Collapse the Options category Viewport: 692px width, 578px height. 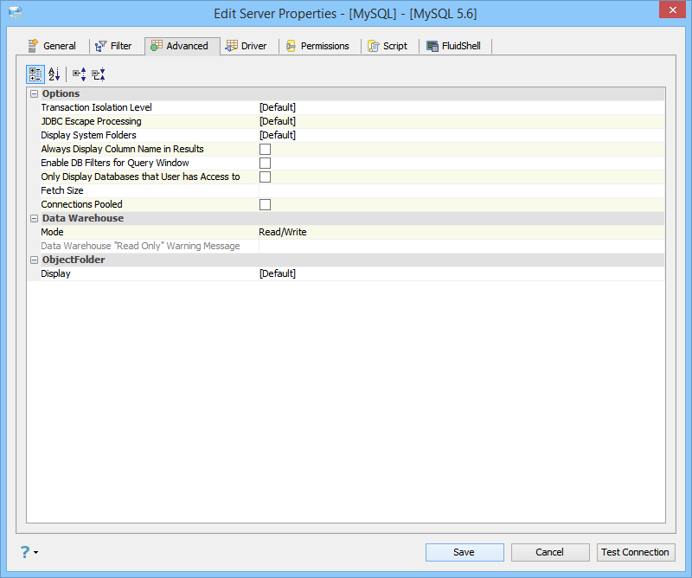34,93
